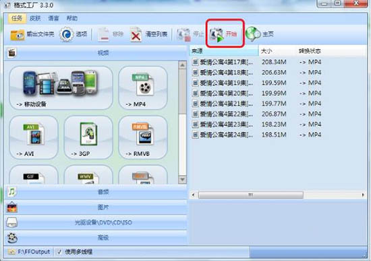Image resolution: width=371 pixels, height=261 pixels.
Task: Click the 198.23M size cell
Action: pyautogui.click(x=274, y=124)
